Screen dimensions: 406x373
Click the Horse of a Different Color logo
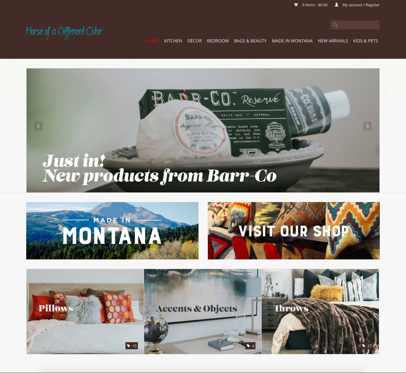(x=64, y=32)
